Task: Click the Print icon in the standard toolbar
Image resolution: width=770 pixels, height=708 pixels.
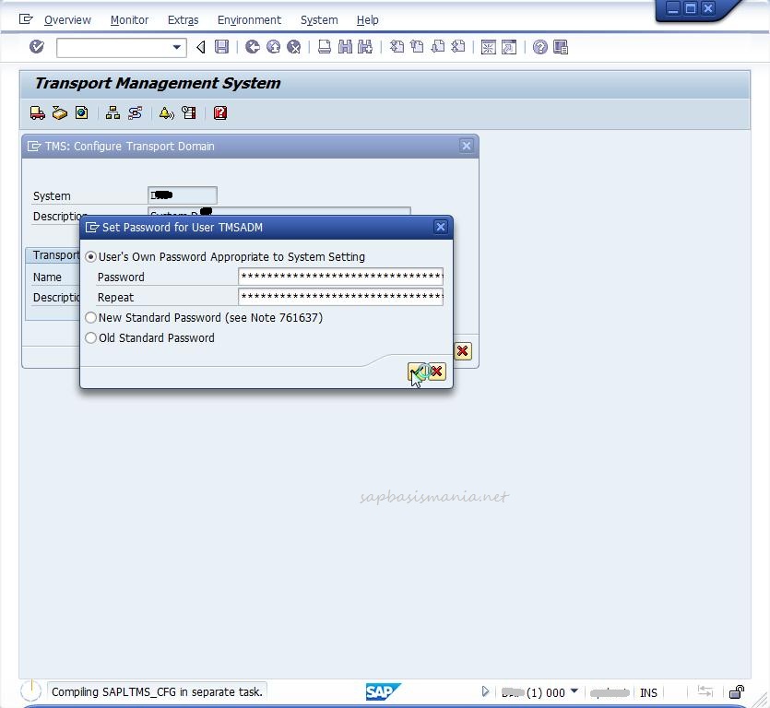Action: (325, 47)
